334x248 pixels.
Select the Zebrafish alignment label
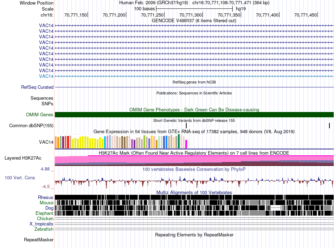[44, 229]
